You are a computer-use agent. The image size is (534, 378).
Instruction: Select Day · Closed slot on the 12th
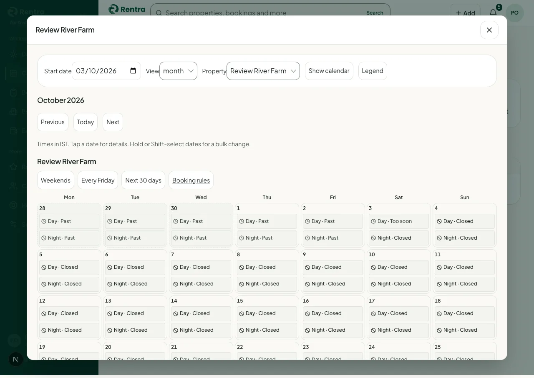click(x=69, y=313)
